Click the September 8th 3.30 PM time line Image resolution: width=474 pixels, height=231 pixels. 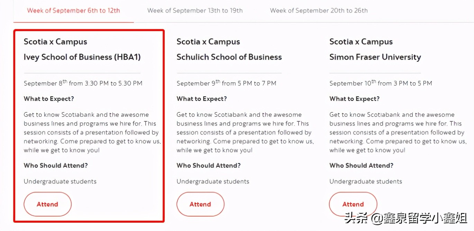click(x=83, y=83)
